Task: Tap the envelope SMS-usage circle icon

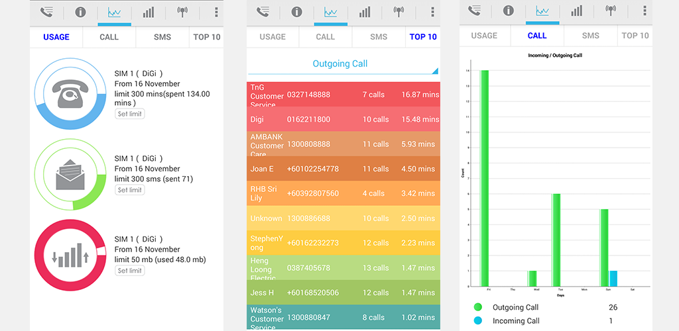Action: coord(70,174)
